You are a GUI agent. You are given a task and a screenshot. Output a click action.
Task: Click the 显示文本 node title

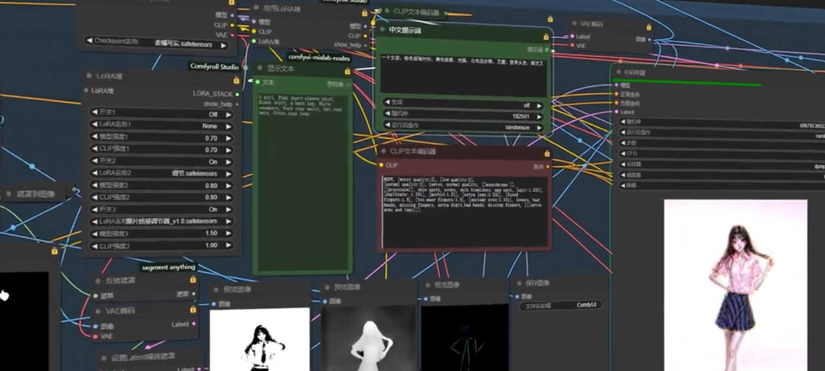pyautogui.click(x=281, y=69)
